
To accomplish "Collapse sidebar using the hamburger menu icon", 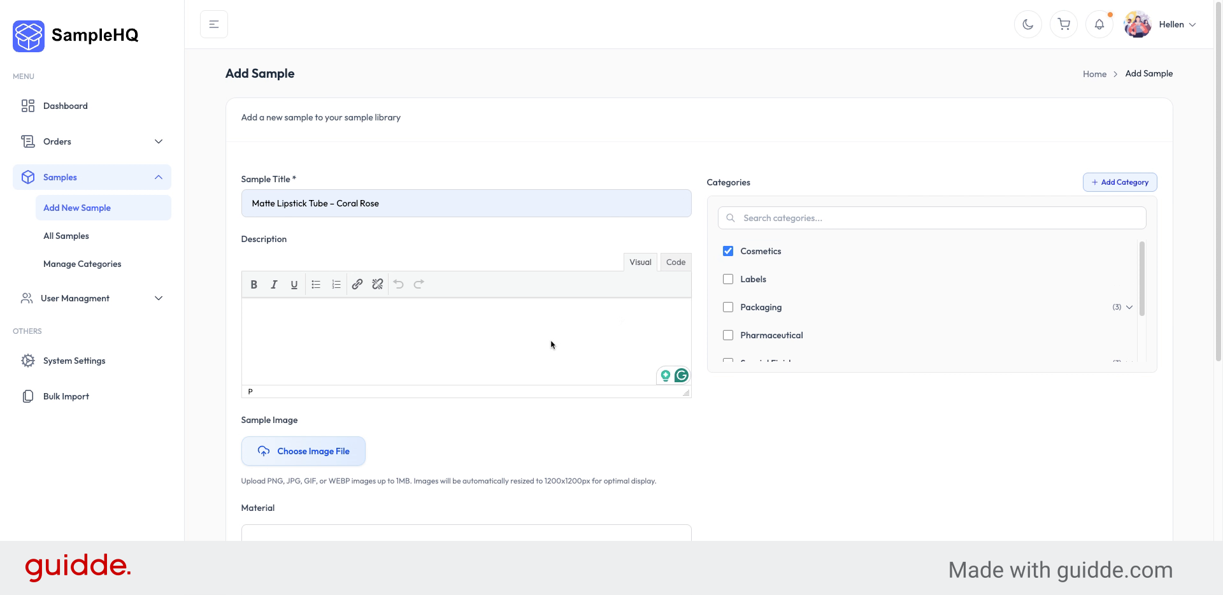I will click(x=214, y=24).
